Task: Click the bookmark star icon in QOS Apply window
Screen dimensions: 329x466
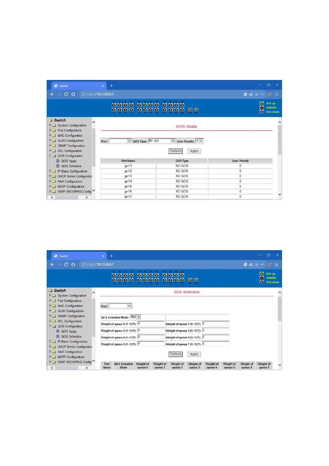Action: click(x=257, y=94)
